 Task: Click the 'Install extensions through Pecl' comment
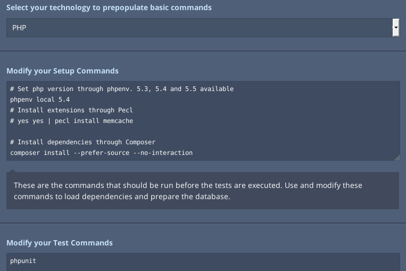click(x=71, y=110)
